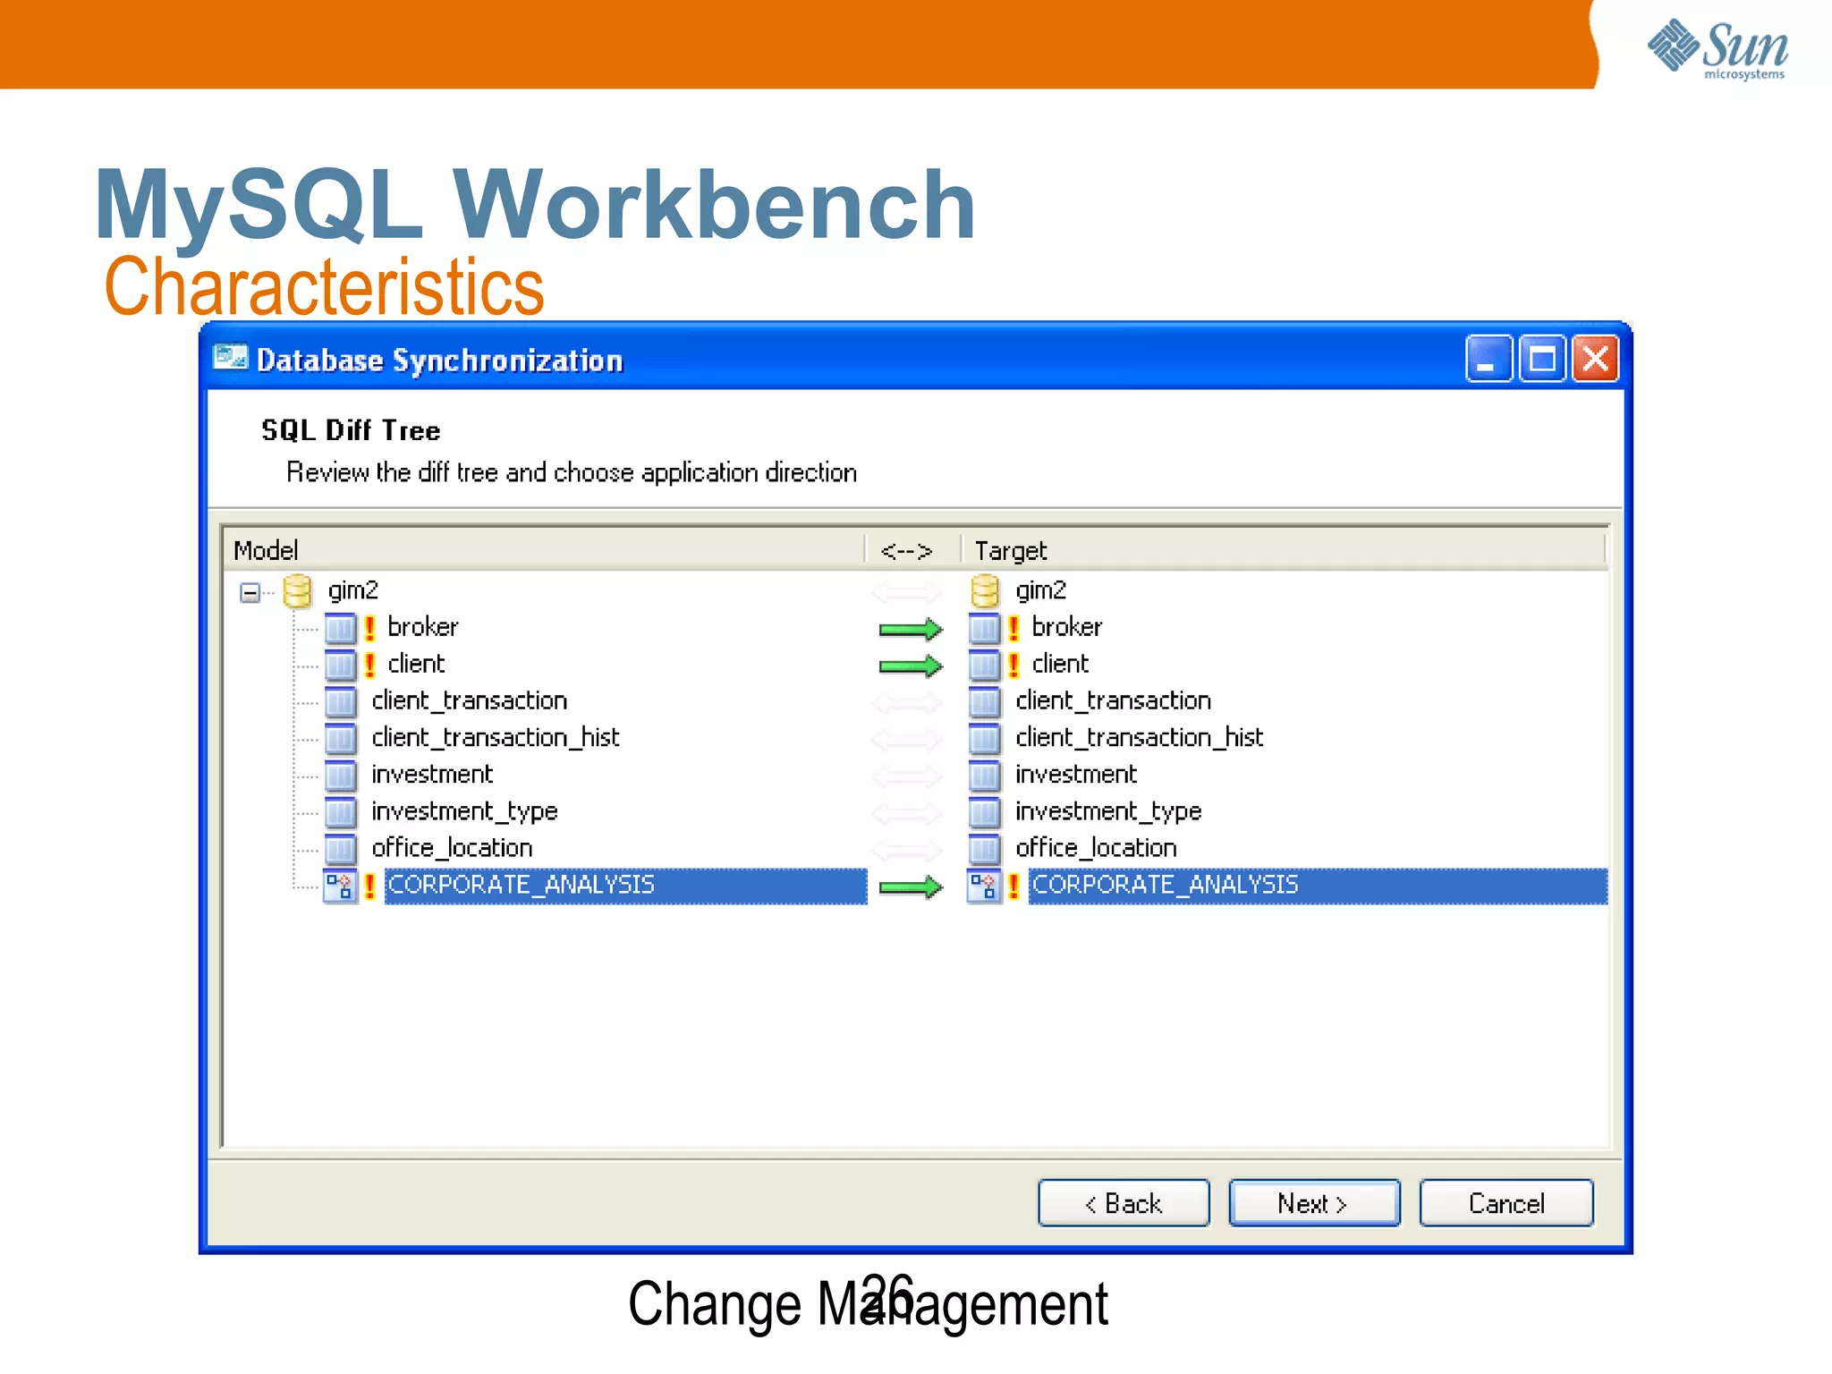Select office_location in the Model tree

pos(452,848)
